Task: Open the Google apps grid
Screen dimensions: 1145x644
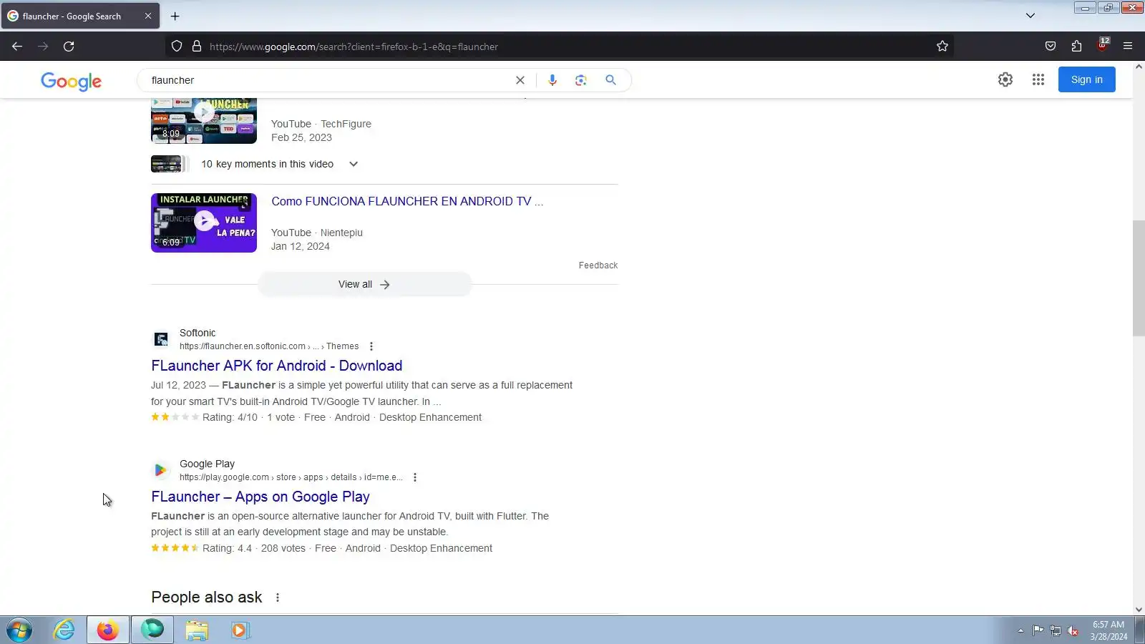Action: pos(1038,80)
